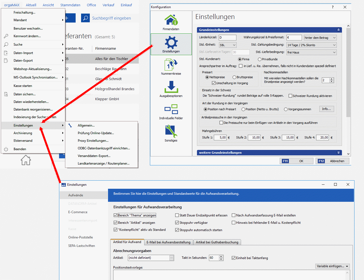Click the key icon beside Kennwort ändern

pos(6,36)
